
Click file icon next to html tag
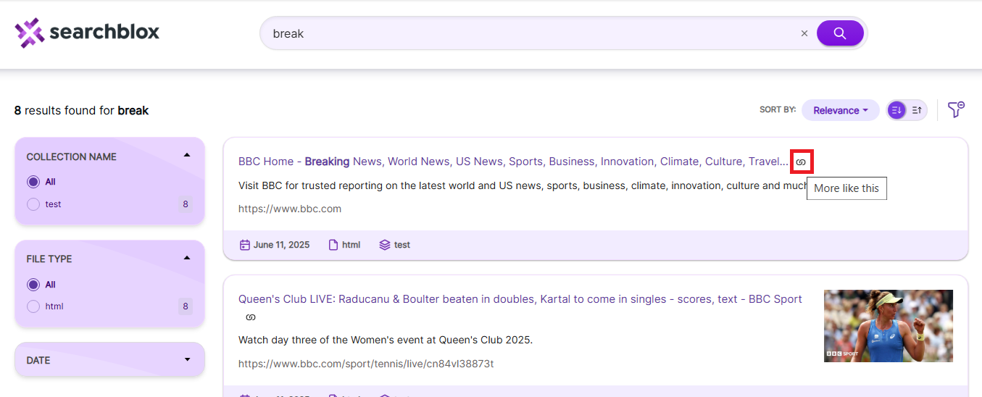click(x=333, y=245)
